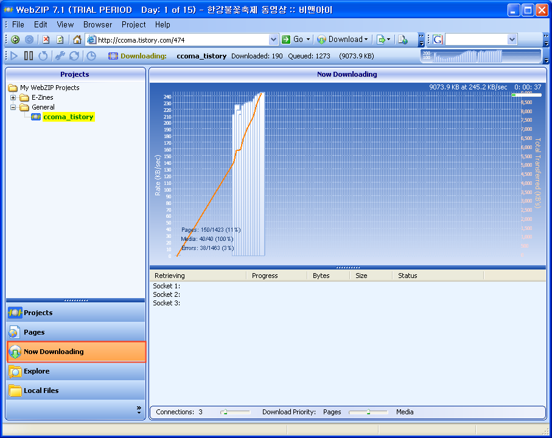552x438 pixels.
Task: Open the Help menu
Action: pos(162,24)
